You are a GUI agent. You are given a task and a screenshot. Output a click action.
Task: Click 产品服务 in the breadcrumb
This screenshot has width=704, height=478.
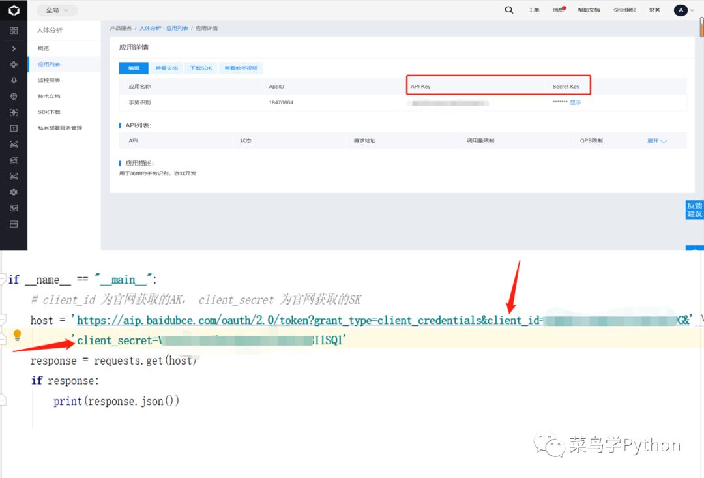point(121,28)
